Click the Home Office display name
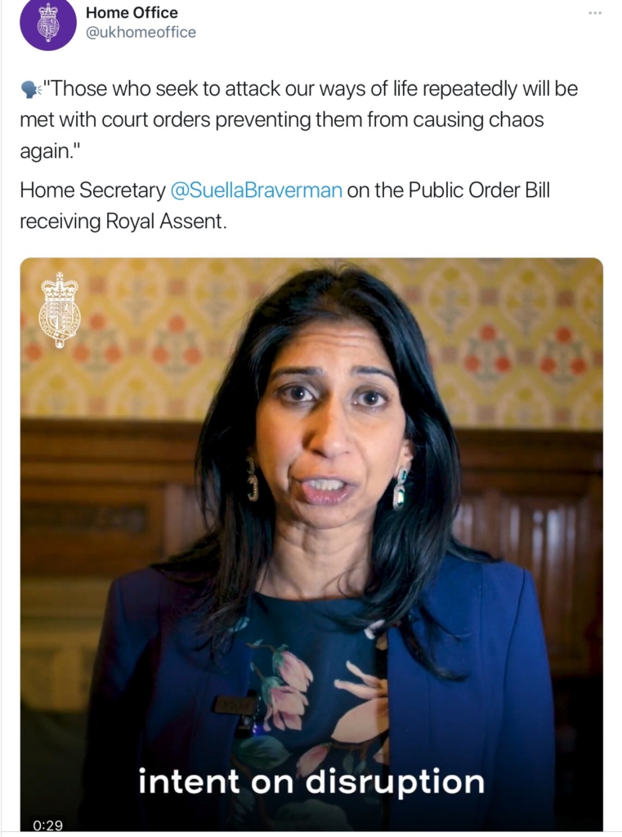The image size is (622, 837). coord(132,12)
